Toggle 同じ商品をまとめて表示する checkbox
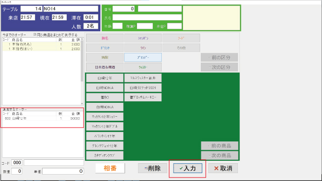This screenshot has width=322, height=181. [35, 35]
